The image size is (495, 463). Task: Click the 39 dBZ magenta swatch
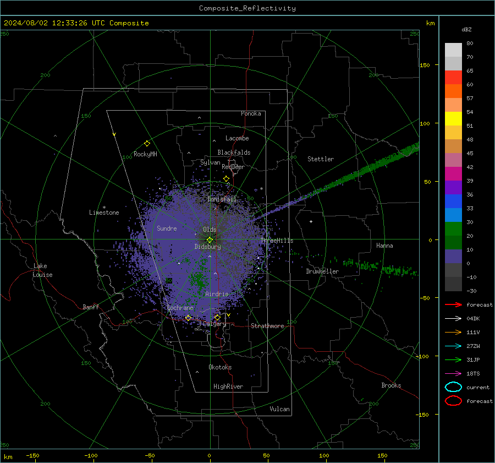pos(453,173)
